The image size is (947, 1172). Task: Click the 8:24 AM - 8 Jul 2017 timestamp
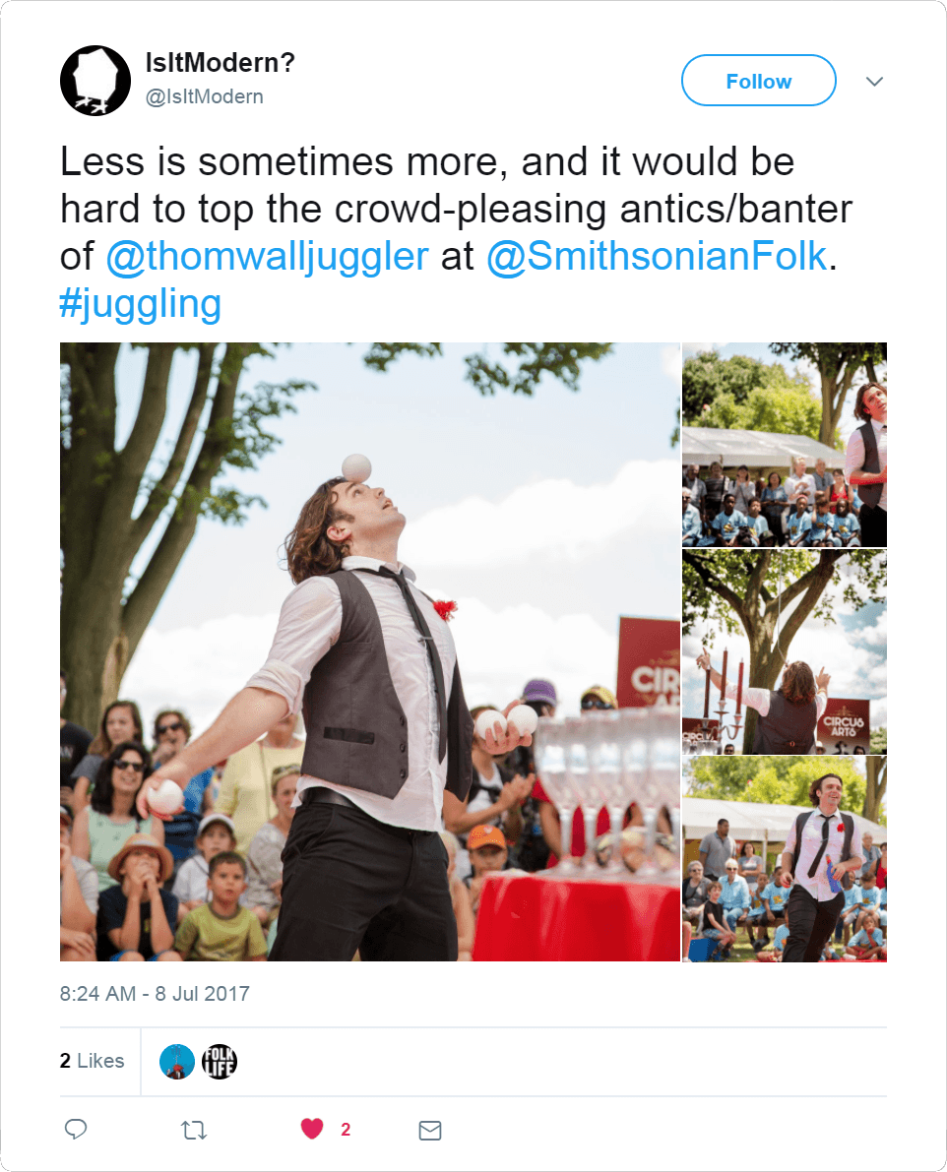point(155,993)
